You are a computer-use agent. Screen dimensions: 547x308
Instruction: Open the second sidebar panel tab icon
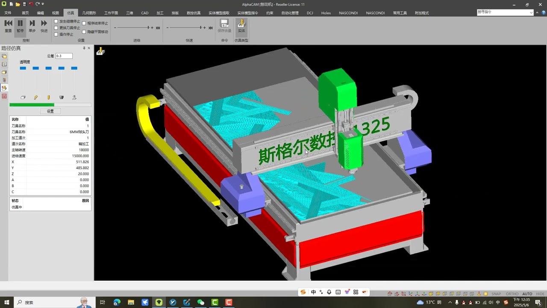(x=4, y=64)
